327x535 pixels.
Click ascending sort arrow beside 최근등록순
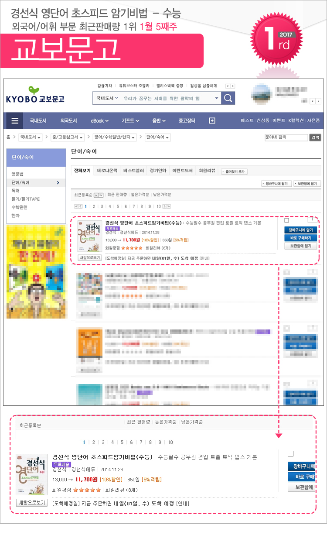(101, 195)
